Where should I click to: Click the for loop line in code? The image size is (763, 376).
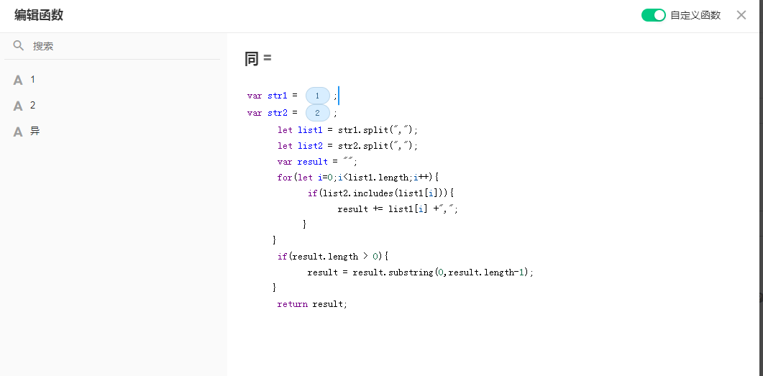point(358,177)
